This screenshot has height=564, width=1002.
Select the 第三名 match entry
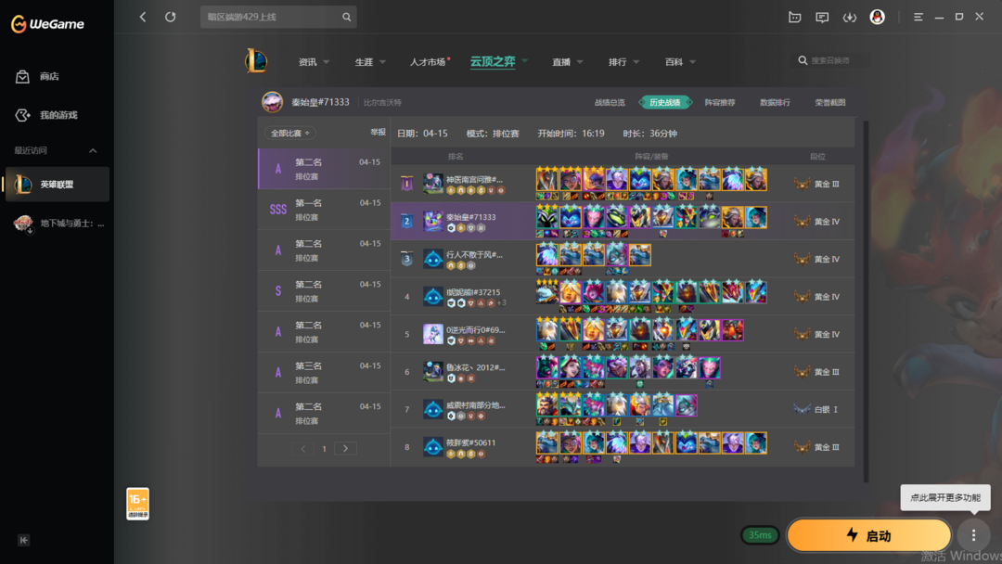324,372
